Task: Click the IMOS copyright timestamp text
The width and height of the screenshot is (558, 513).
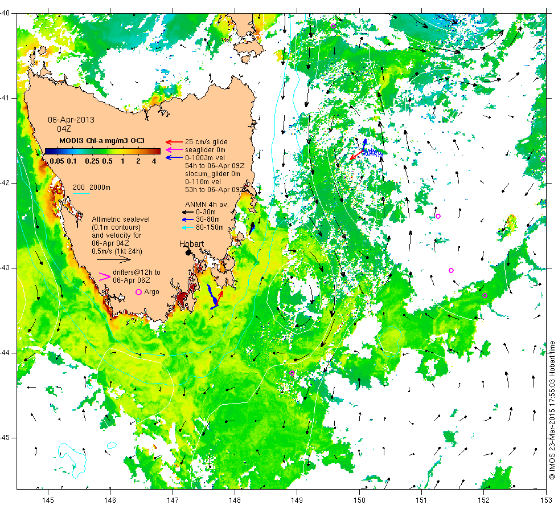Action: pyautogui.click(x=552, y=410)
